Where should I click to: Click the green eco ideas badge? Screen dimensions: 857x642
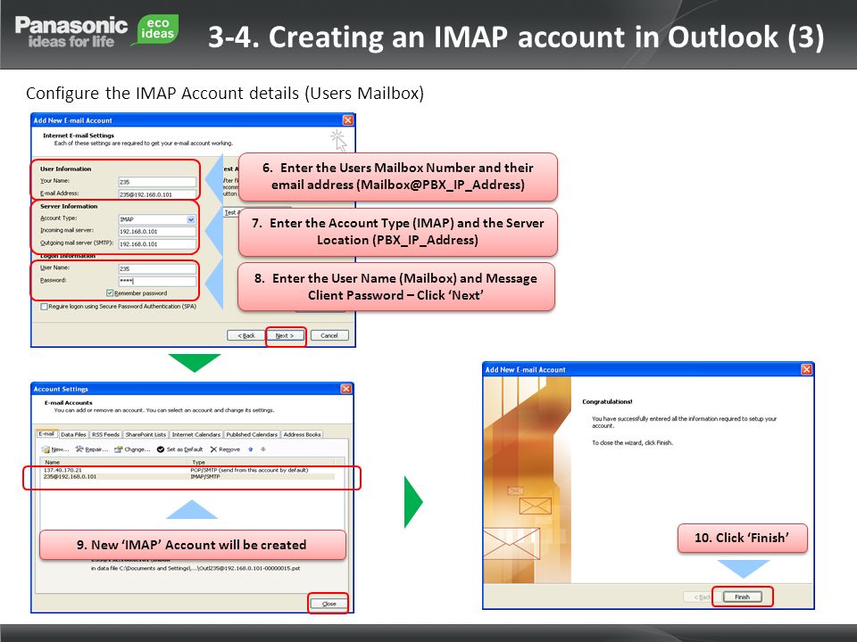(157, 29)
